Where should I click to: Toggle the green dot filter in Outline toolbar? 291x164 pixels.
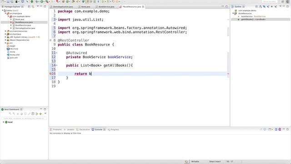pos(272,6)
